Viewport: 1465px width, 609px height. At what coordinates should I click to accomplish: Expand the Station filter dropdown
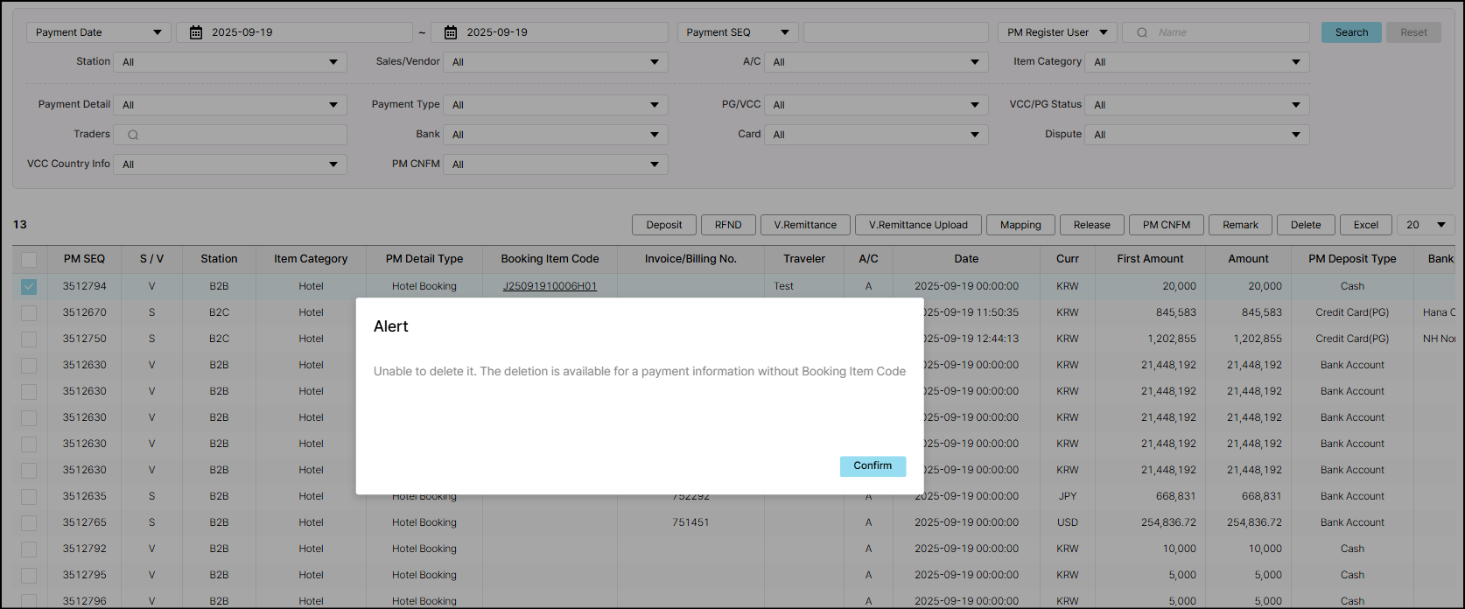click(230, 62)
